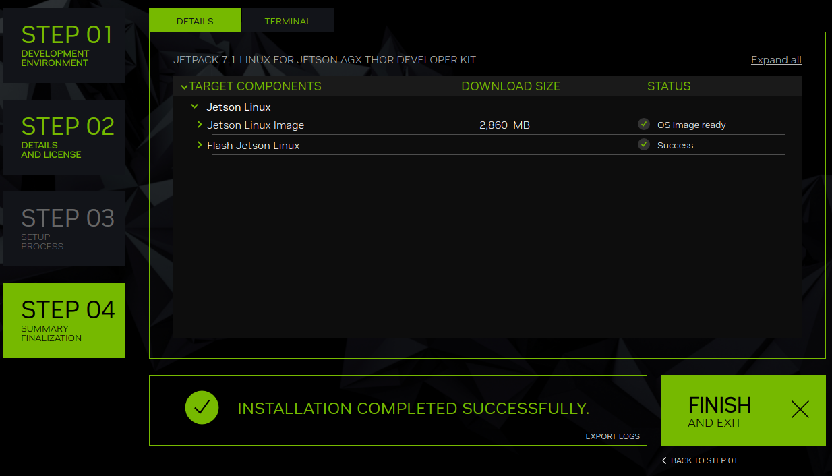The width and height of the screenshot is (832, 476).
Task: Click Finish and Exit button
Action: 743,410
